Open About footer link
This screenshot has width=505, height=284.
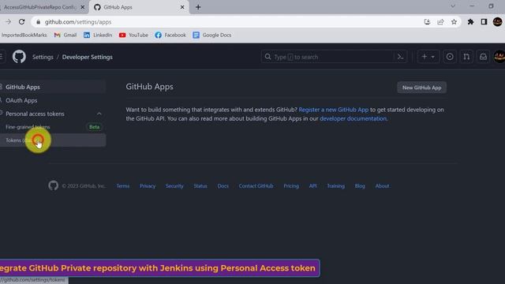[x=382, y=186]
